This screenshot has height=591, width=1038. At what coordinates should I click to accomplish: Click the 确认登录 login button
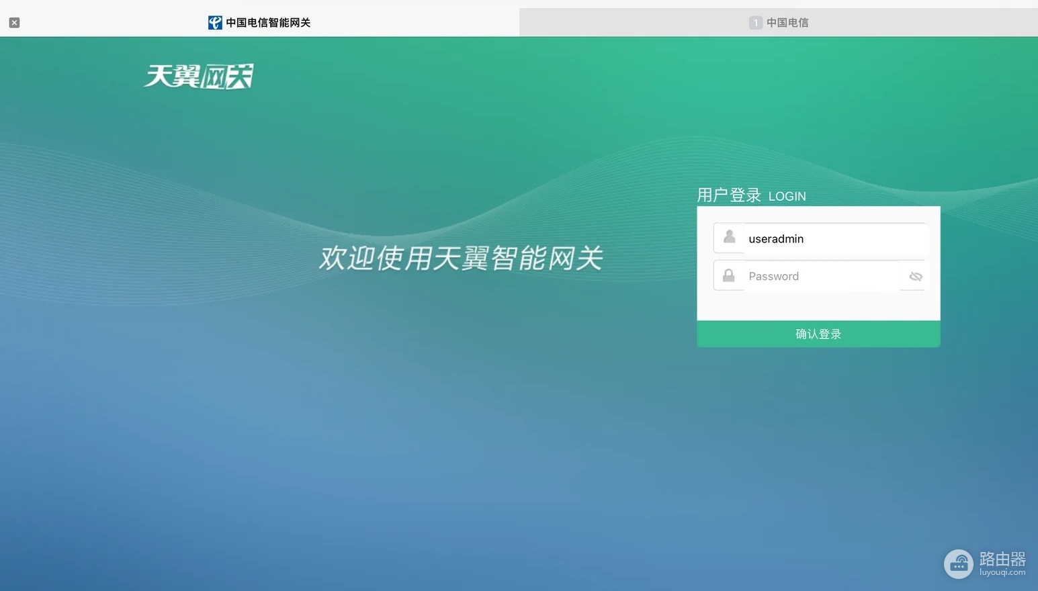point(818,334)
